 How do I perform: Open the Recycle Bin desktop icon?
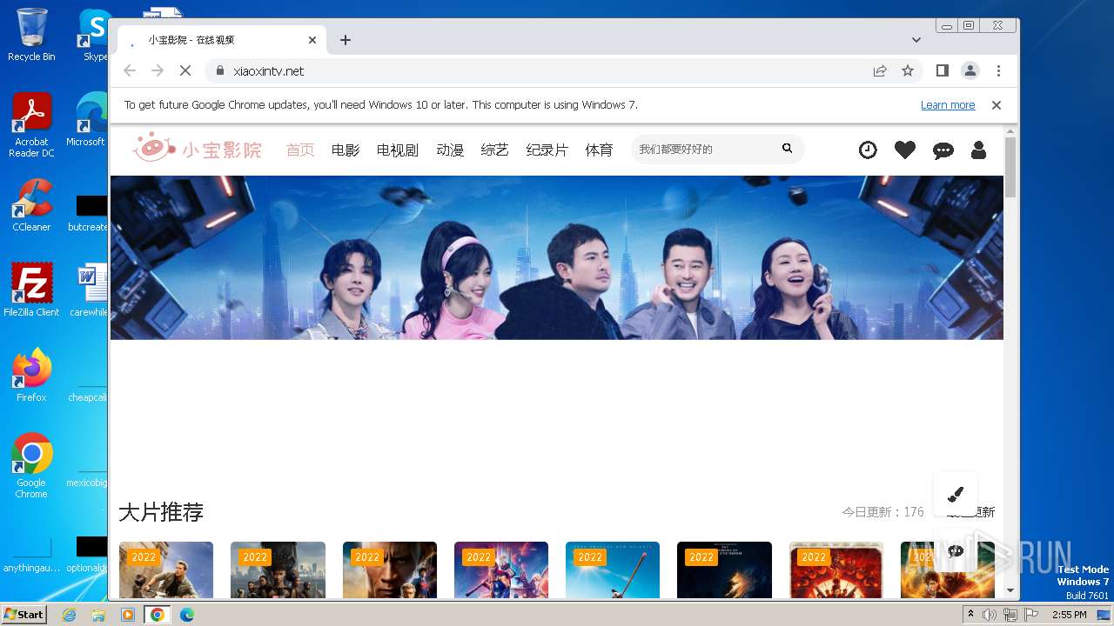[31, 36]
